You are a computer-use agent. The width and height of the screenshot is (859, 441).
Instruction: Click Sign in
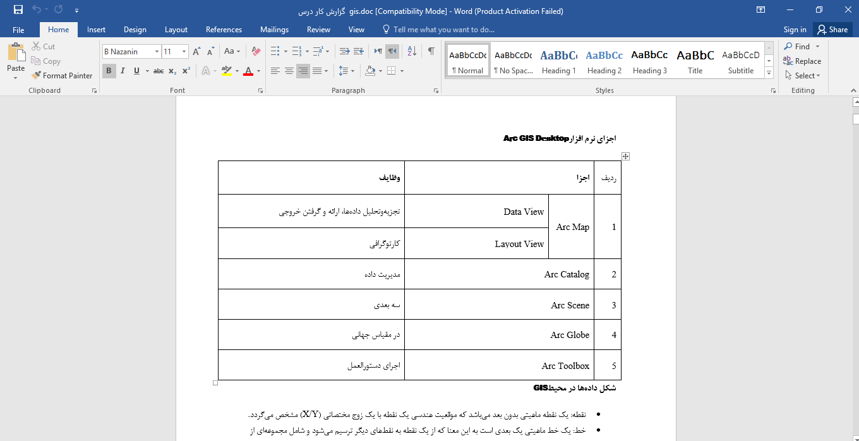(795, 29)
